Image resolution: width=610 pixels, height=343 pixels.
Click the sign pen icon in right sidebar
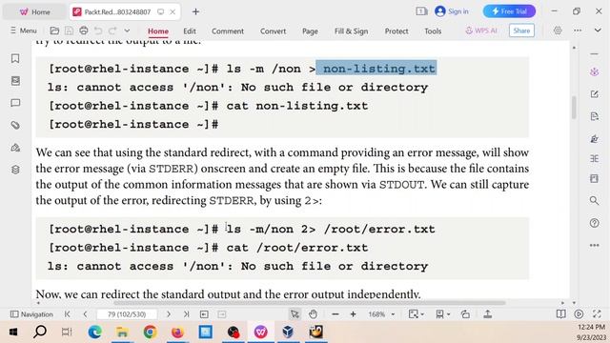[x=594, y=139]
